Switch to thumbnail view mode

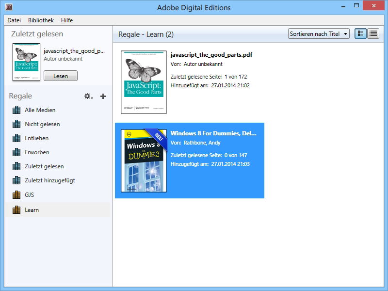click(360, 33)
